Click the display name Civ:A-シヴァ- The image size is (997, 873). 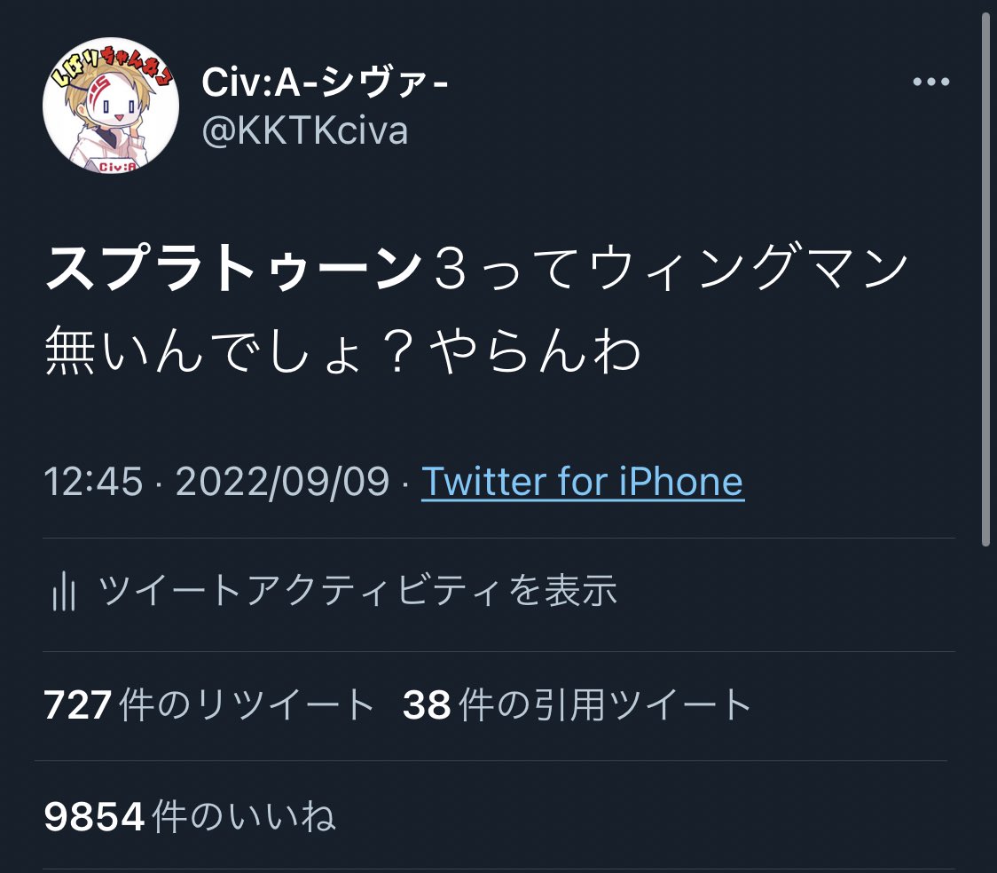pyautogui.click(x=325, y=83)
